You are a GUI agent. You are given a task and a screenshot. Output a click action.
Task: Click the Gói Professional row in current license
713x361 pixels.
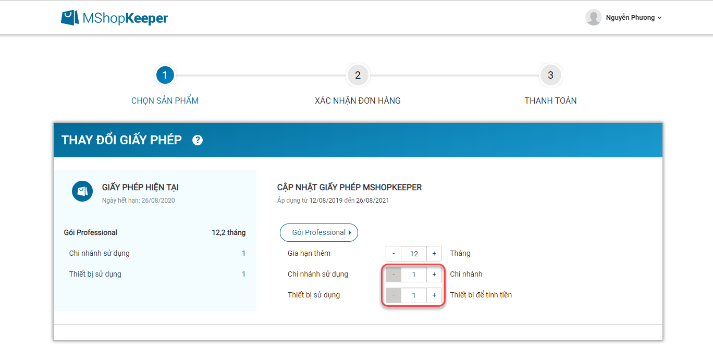pos(155,232)
